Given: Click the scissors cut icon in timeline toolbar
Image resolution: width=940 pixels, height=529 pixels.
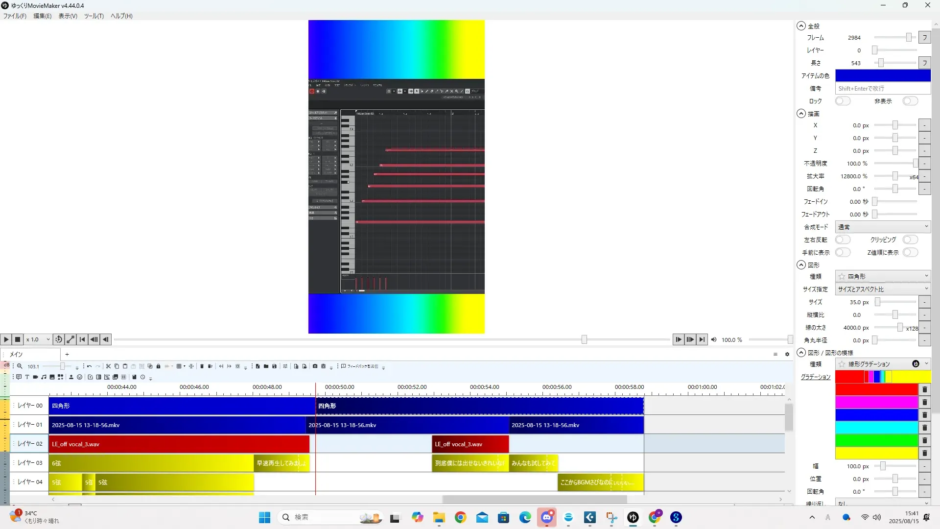Looking at the screenshot, I should [108, 366].
